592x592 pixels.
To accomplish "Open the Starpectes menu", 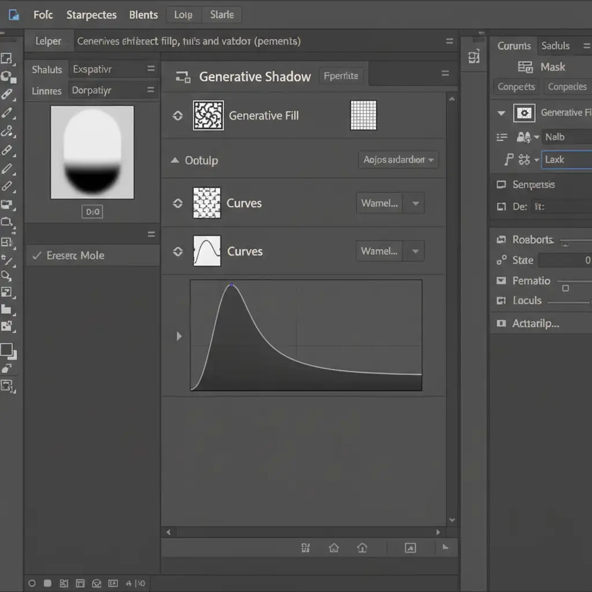I will [91, 15].
